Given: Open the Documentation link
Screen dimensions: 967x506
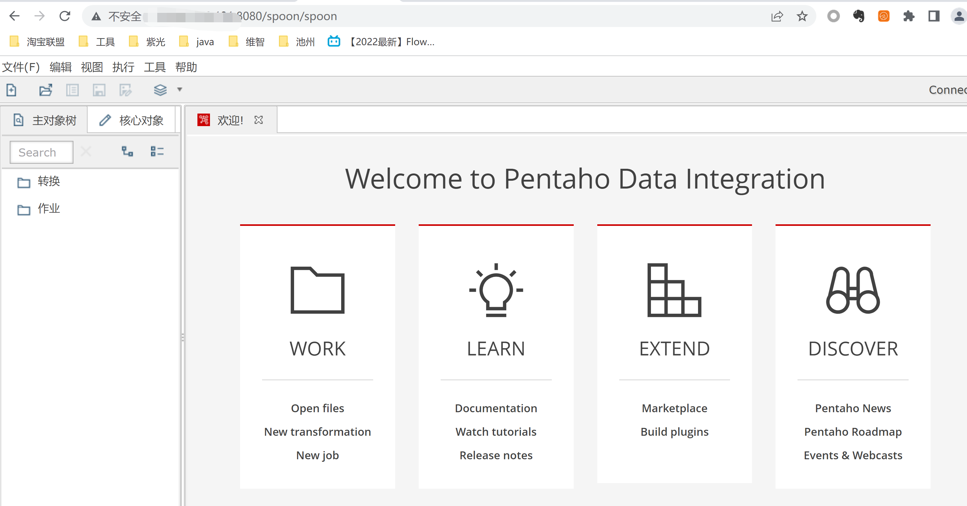Looking at the screenshot, I should pos(496,408).
